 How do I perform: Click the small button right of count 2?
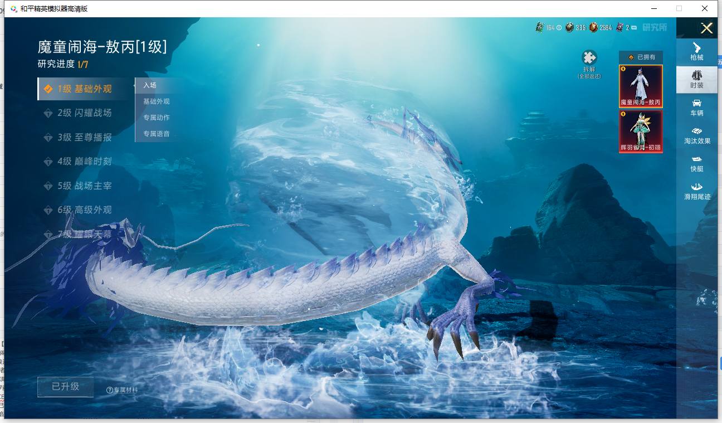click(x=634, y=27)
